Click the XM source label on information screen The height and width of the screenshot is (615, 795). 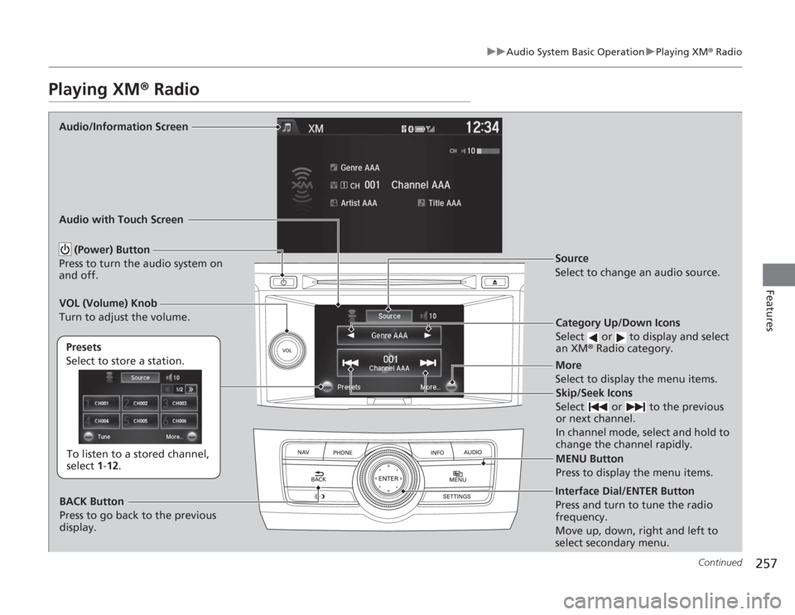click(x=316, y=128)
